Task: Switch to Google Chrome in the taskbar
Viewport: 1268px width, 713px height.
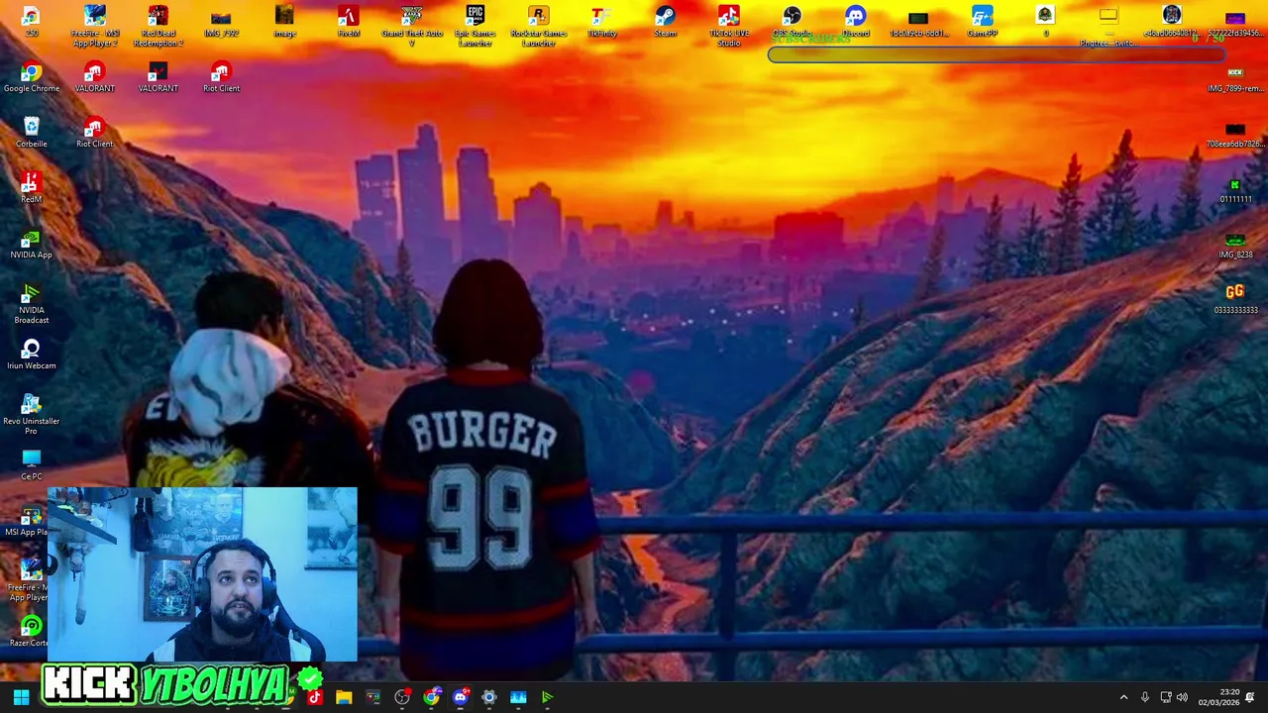Action: [431, 697]
